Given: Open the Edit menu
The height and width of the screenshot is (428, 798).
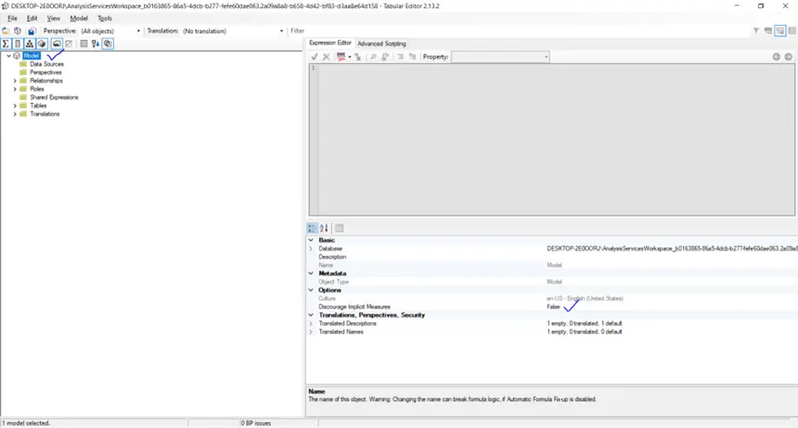Looking at the screenshot, I should (x=32, y=19).
